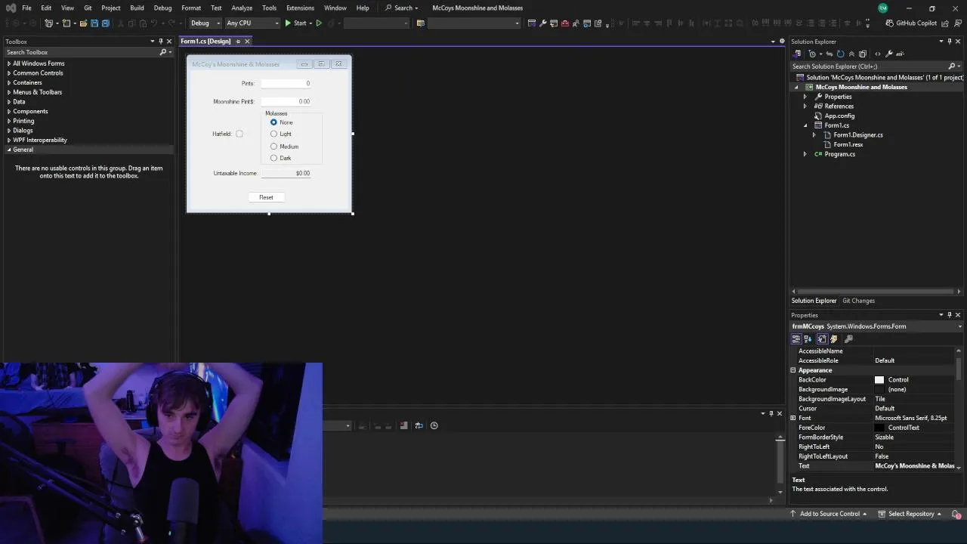Click the GitHub Copilot icon

889,23
